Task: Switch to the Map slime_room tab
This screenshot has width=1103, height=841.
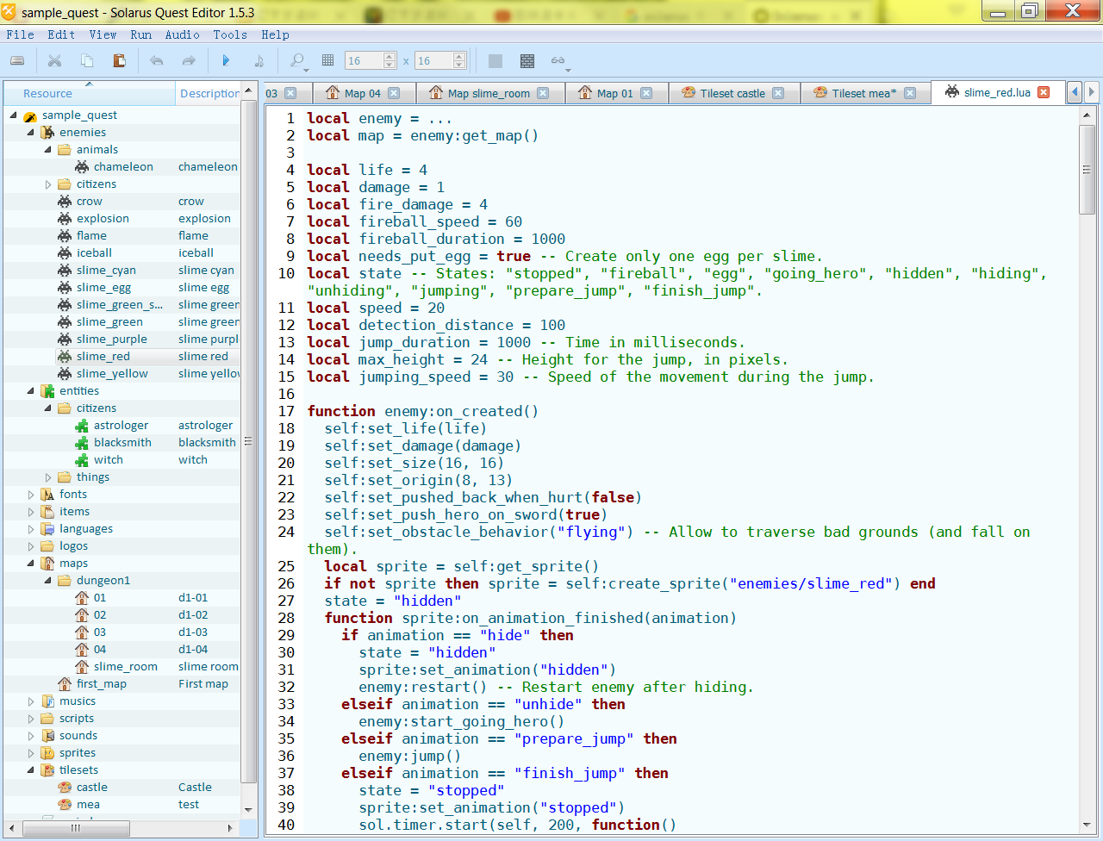Action: click(x=488, y=93)
